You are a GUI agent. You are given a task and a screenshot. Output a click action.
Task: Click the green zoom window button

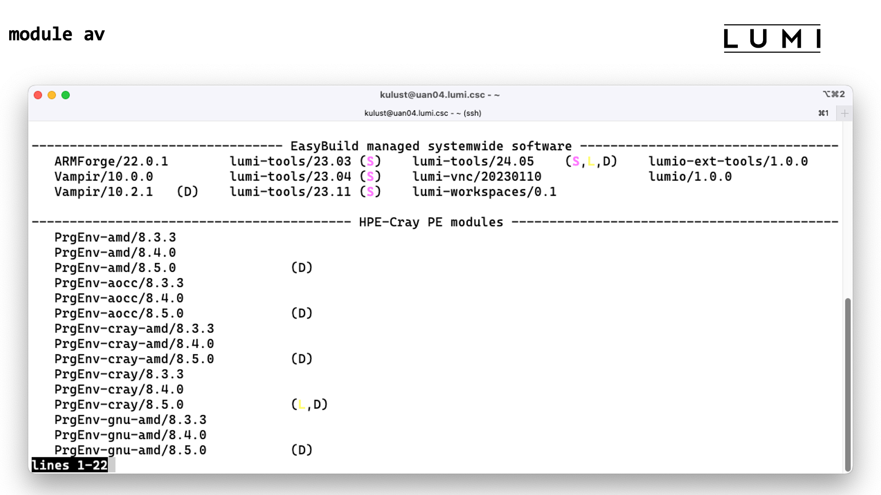66,95
